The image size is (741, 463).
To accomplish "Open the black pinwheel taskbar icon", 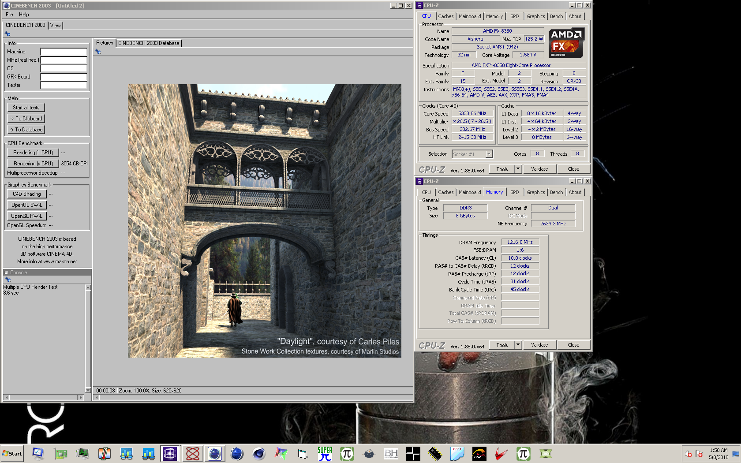I will pos(413,453).
